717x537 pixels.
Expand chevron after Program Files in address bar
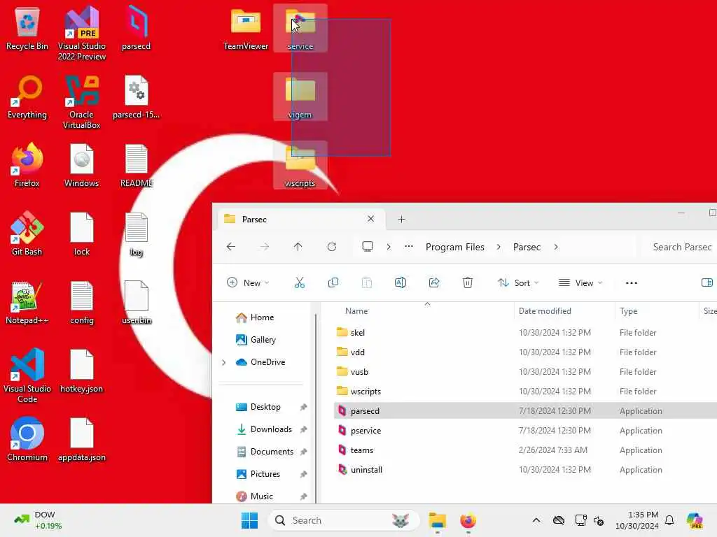click(499, 247)
